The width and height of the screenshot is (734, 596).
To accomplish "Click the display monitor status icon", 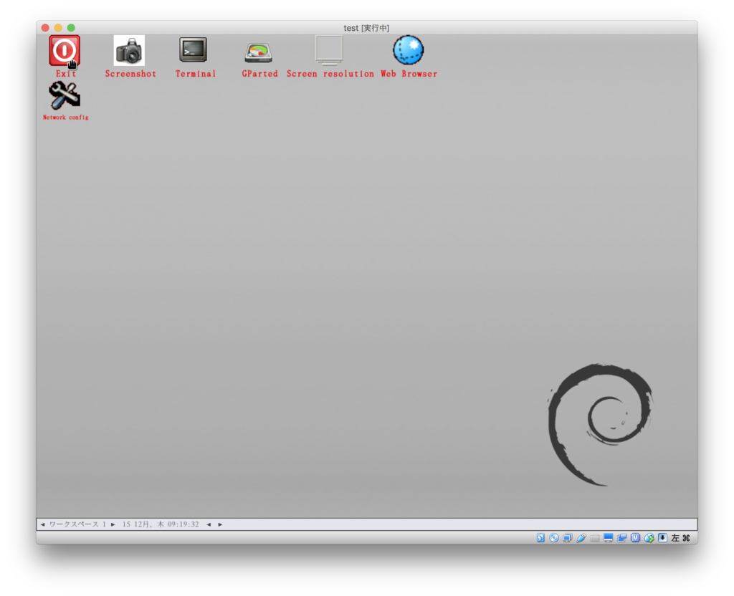I will point(608,538).
